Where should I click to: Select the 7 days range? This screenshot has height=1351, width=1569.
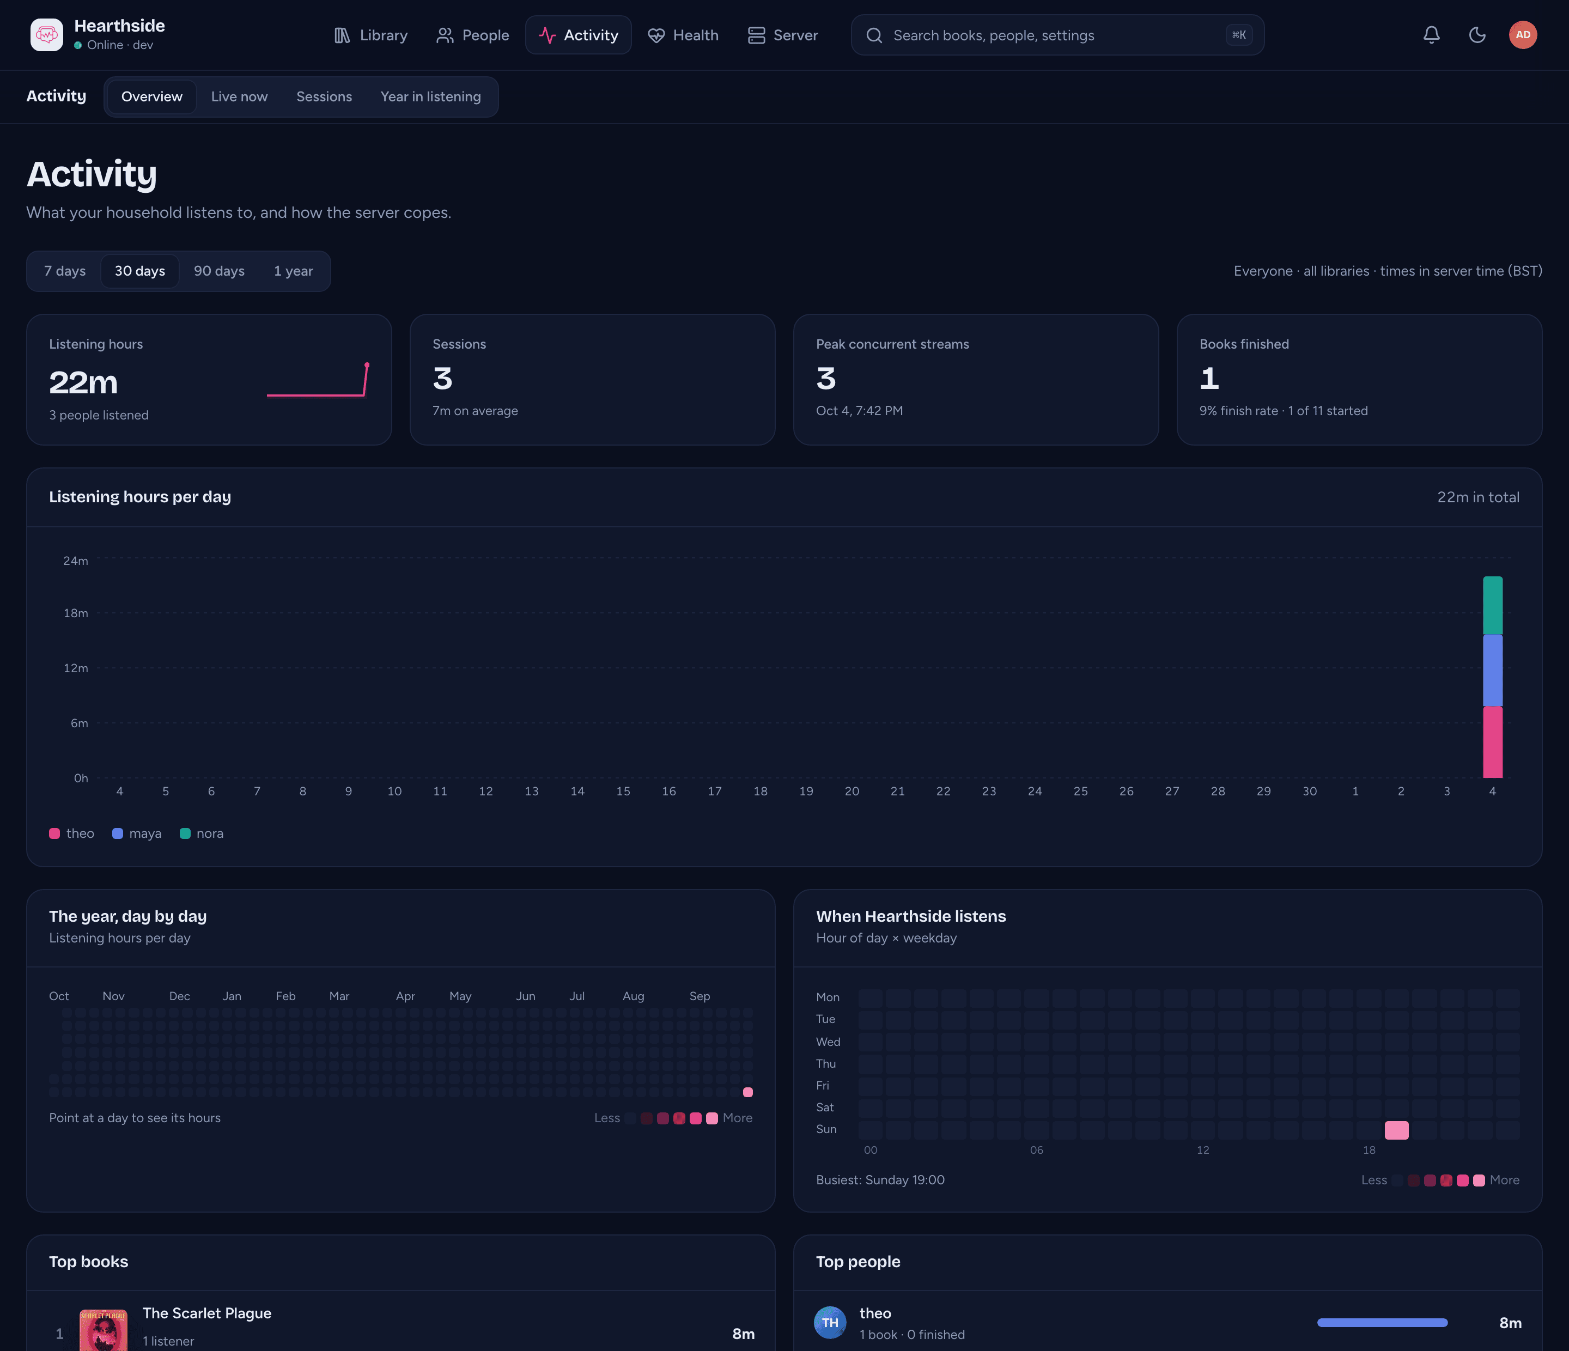(x=64, y=271)
